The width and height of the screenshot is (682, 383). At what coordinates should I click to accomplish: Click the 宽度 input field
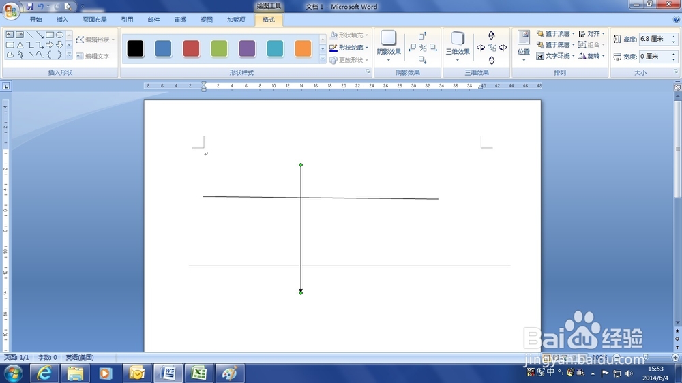pyautogui.click(x=655, y=56)
